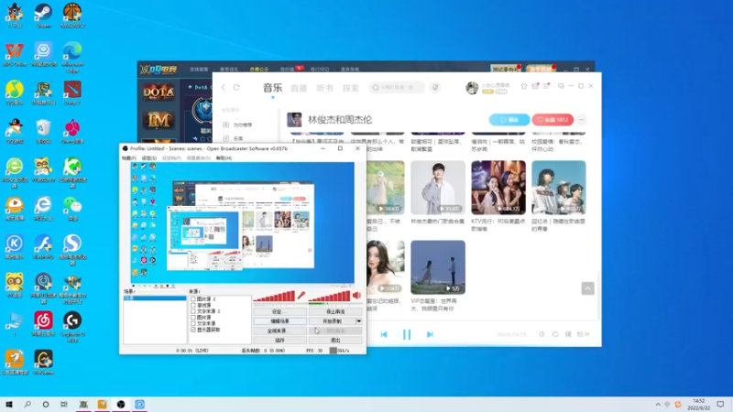The width and height of the screenshot is (733, 412).
Task: Click 插件 button in OBS
Action: (280, 341)
